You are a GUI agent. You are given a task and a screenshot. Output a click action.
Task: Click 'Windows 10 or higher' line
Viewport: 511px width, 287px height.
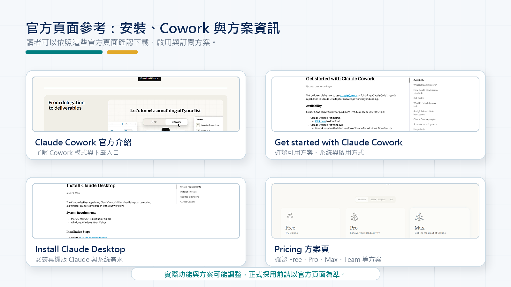(x=88, y=222)
